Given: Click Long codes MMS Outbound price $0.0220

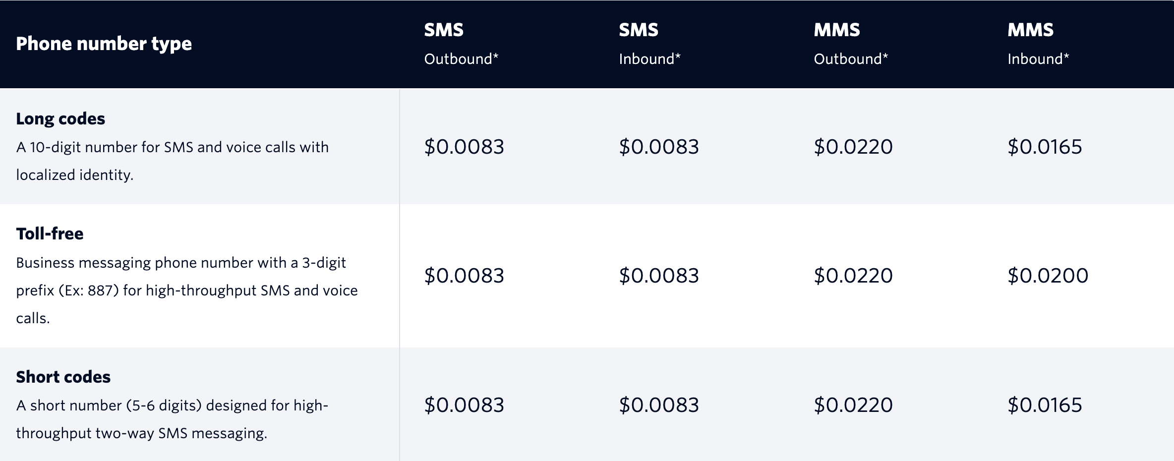Looking at the screenshot, I should pyautogui.click(x=853, y=147).
